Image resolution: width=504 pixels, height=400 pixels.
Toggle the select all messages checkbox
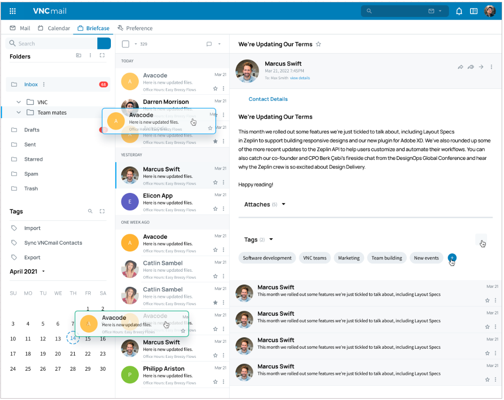point(126,44)
